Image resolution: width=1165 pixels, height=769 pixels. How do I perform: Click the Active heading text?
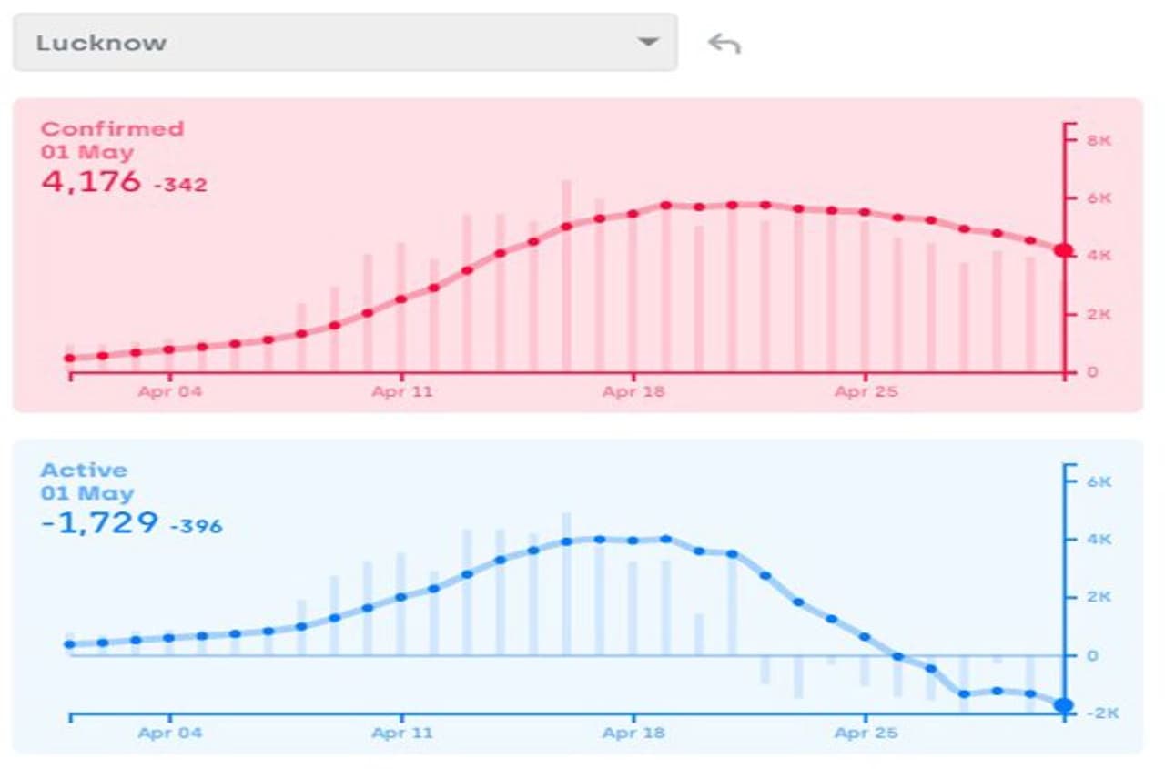[x=84, y=470]
